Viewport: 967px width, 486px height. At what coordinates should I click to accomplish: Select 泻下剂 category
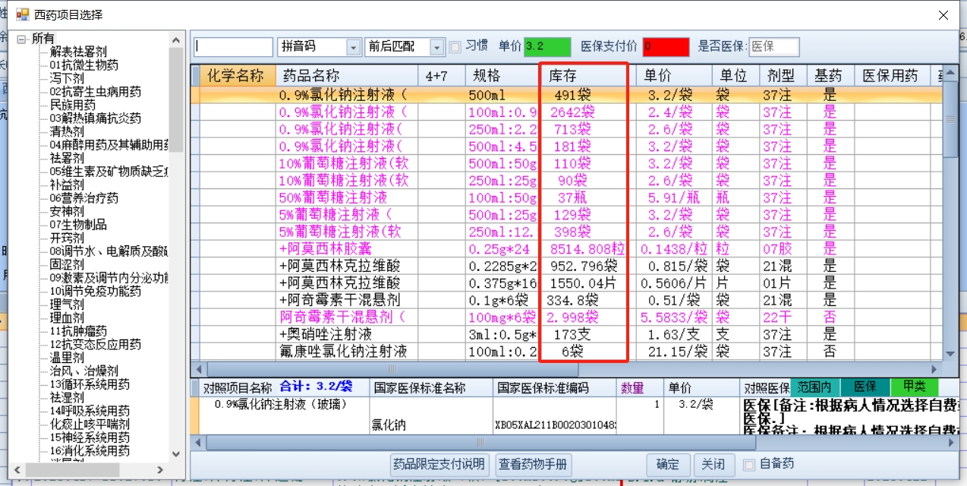point(67,78)
